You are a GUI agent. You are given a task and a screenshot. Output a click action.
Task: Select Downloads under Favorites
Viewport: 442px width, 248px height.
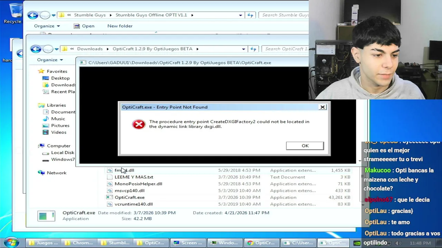tap(59, 85)
